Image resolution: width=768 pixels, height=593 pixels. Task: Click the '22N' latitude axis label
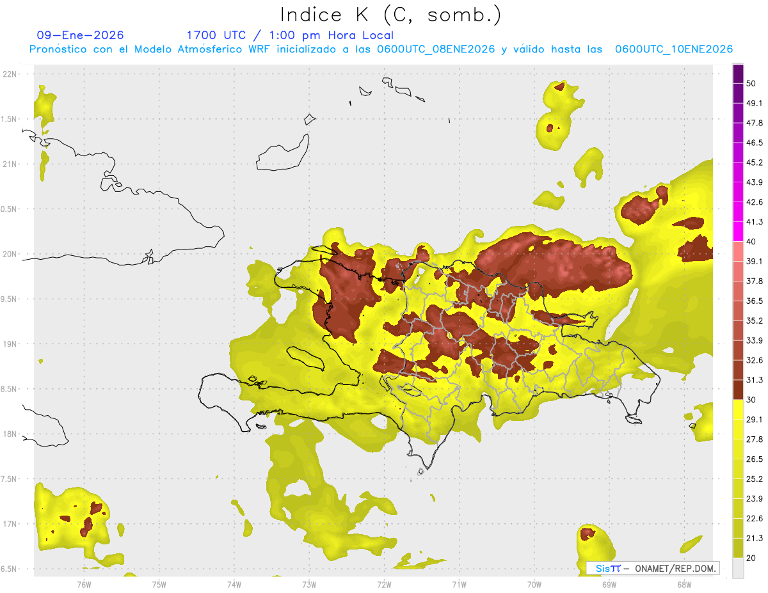pyautogui.click(x=10, y=74)
